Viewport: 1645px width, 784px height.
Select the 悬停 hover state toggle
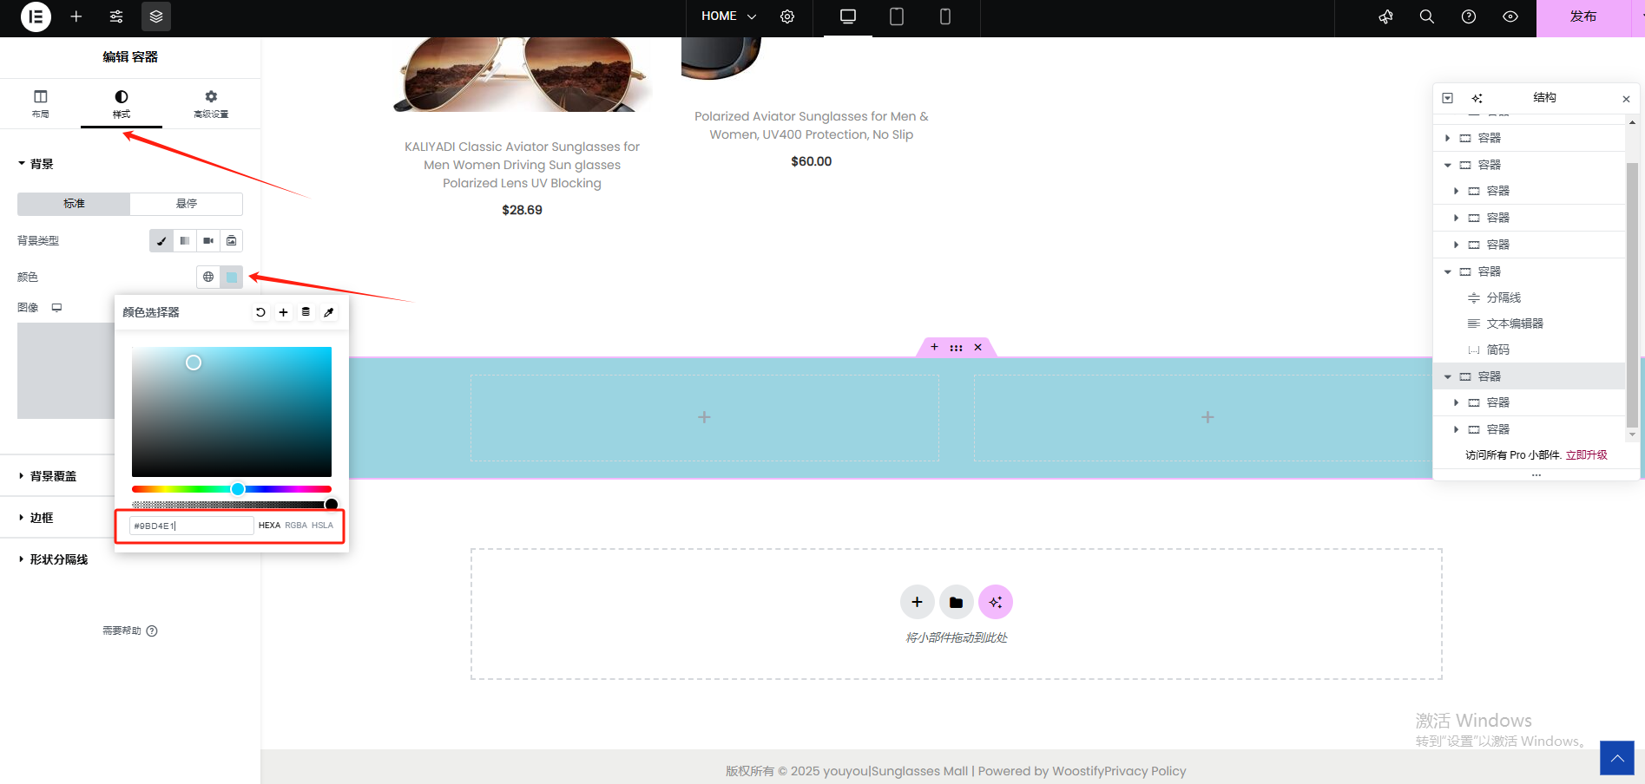click(x=187, y=204)
